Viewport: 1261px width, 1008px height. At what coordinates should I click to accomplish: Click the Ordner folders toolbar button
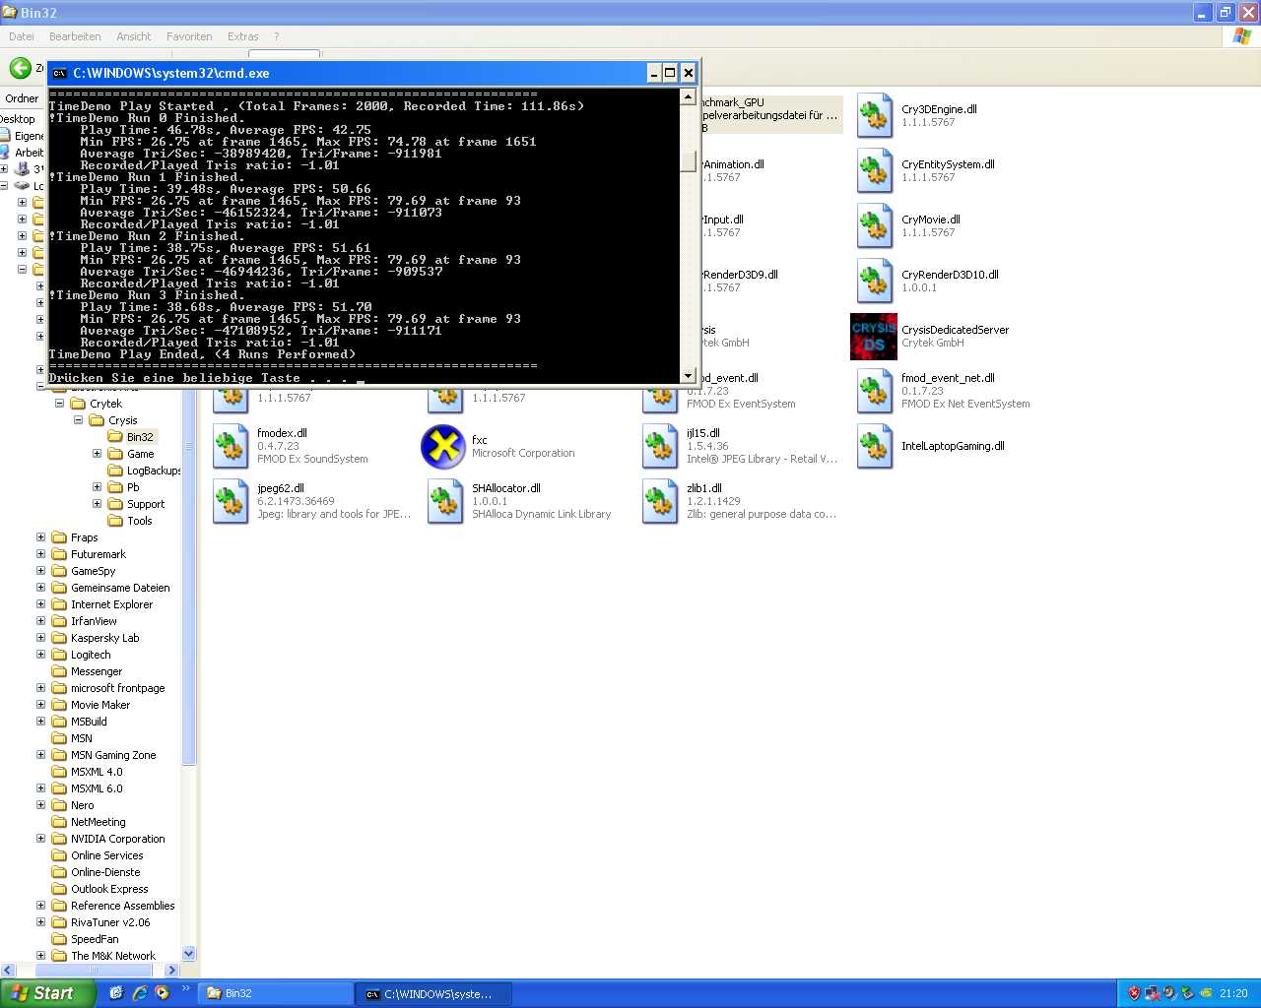(22, 98)
